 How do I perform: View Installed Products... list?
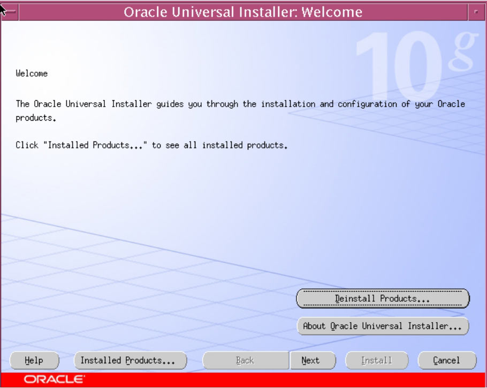tap(131, 360)
